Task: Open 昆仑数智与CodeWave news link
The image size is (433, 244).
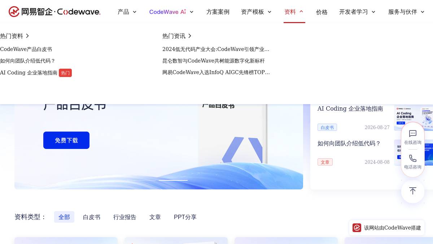Action: pyautogui.click(x=214, y=61)
